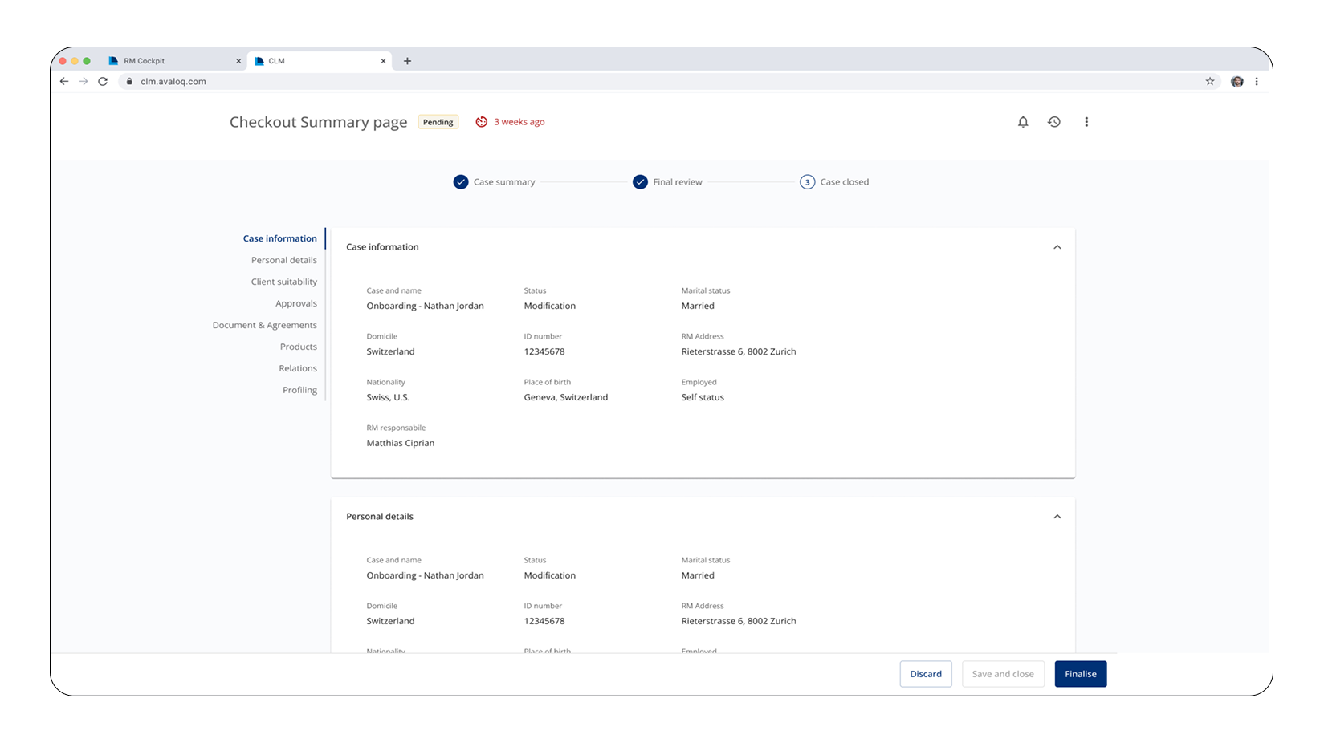
Task: Click 'Matthias Ciprian' RM name
Action: (401, 443)
